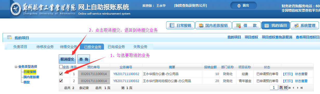
Task: Tick the 全选 checkbox
Action: (x=61, y=67)
